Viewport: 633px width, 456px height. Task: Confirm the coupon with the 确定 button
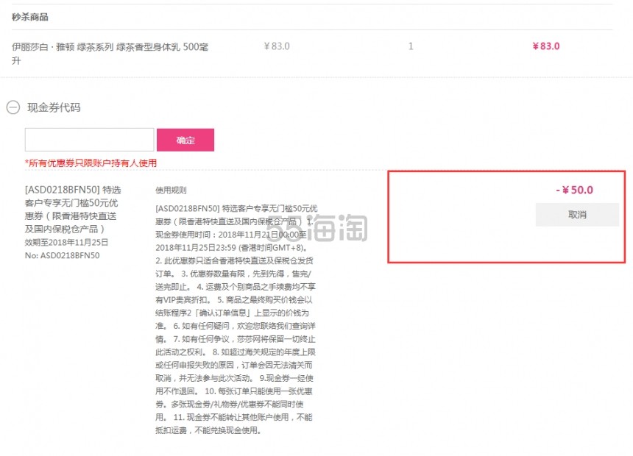[x=185, y=140]
